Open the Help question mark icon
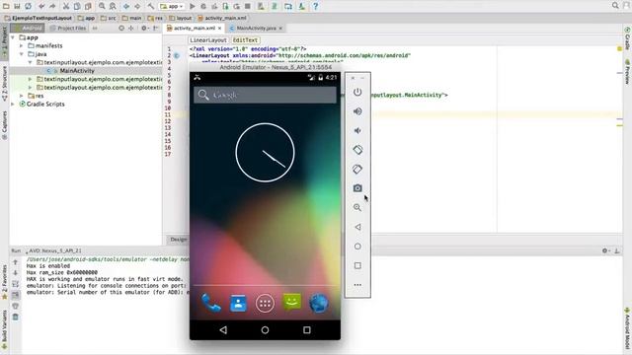632x355 pixels. tap(316, 6)
